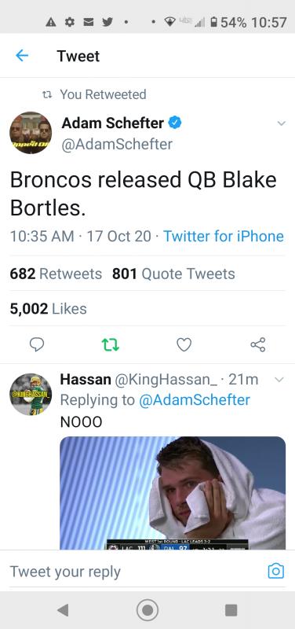Tap the back arrow icon
Screen dimensions: 295x629
click(x=22, y=56)
